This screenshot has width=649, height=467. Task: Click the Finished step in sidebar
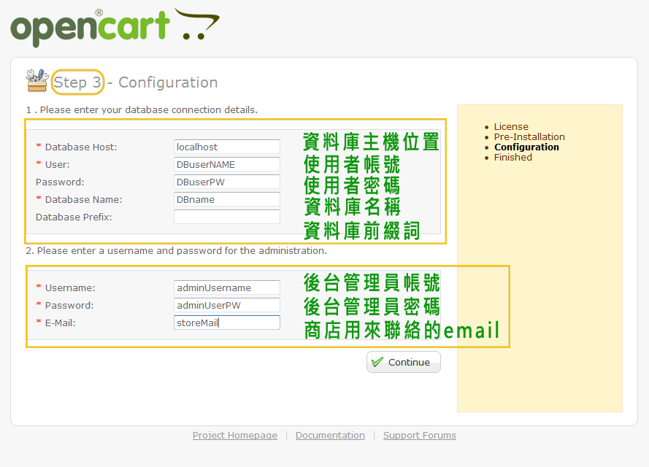click(x=512, y=157)
